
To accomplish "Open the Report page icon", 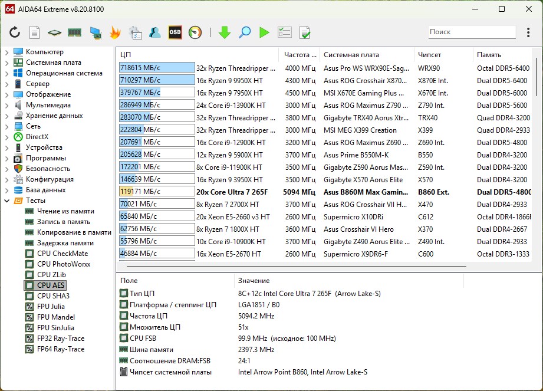I will click(35, 32).
